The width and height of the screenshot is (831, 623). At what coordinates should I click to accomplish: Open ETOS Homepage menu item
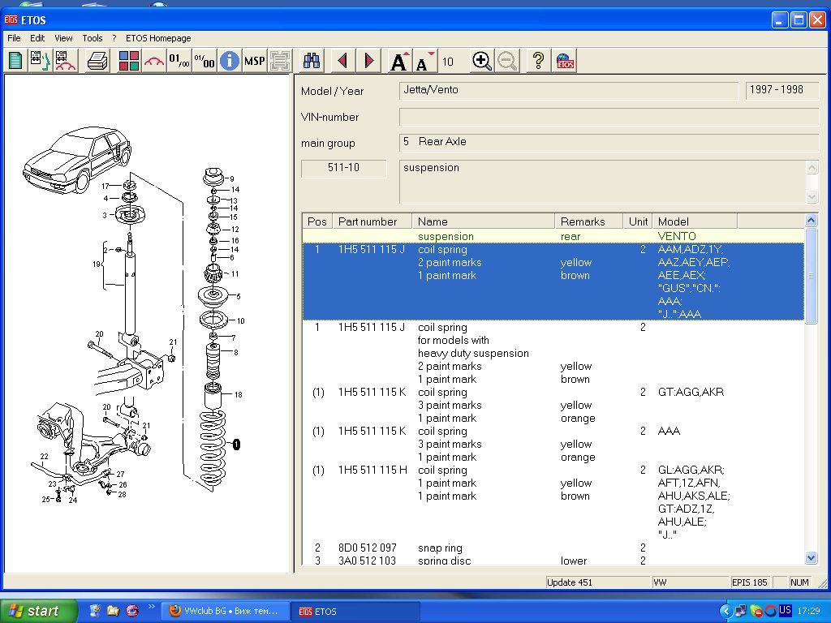(x=158, y=38)
